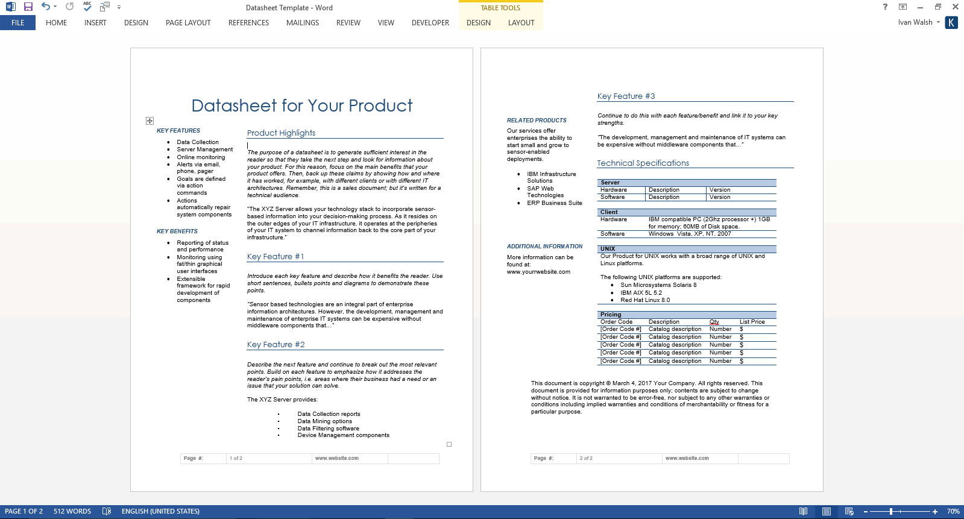Open the Page Layout ribbon tab
This screenshot has width=964, height=519.
click(188, 23)
